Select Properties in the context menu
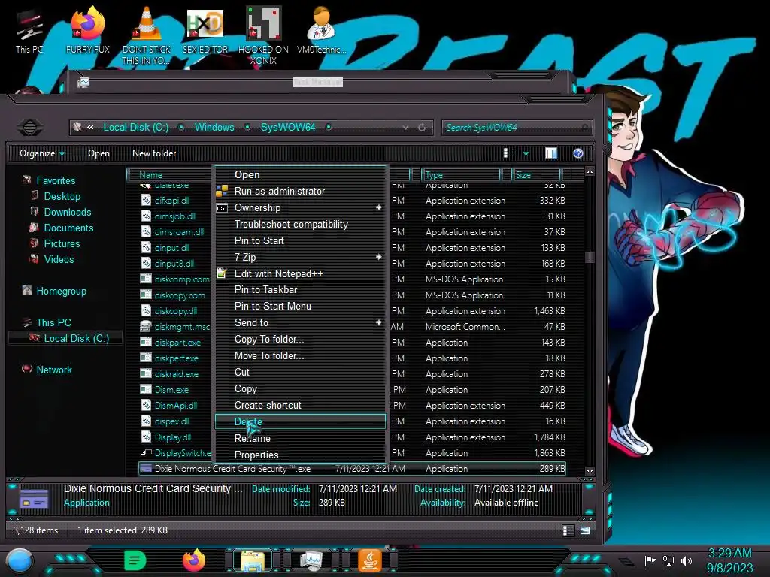The width and height of the screenshot is (770, 577). [300, 455]
